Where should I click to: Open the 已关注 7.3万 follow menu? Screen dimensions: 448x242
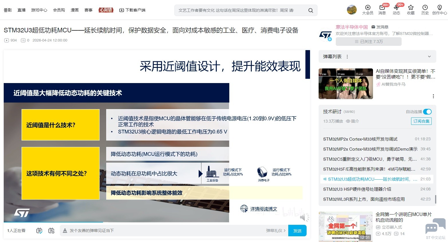click(369, 42)
